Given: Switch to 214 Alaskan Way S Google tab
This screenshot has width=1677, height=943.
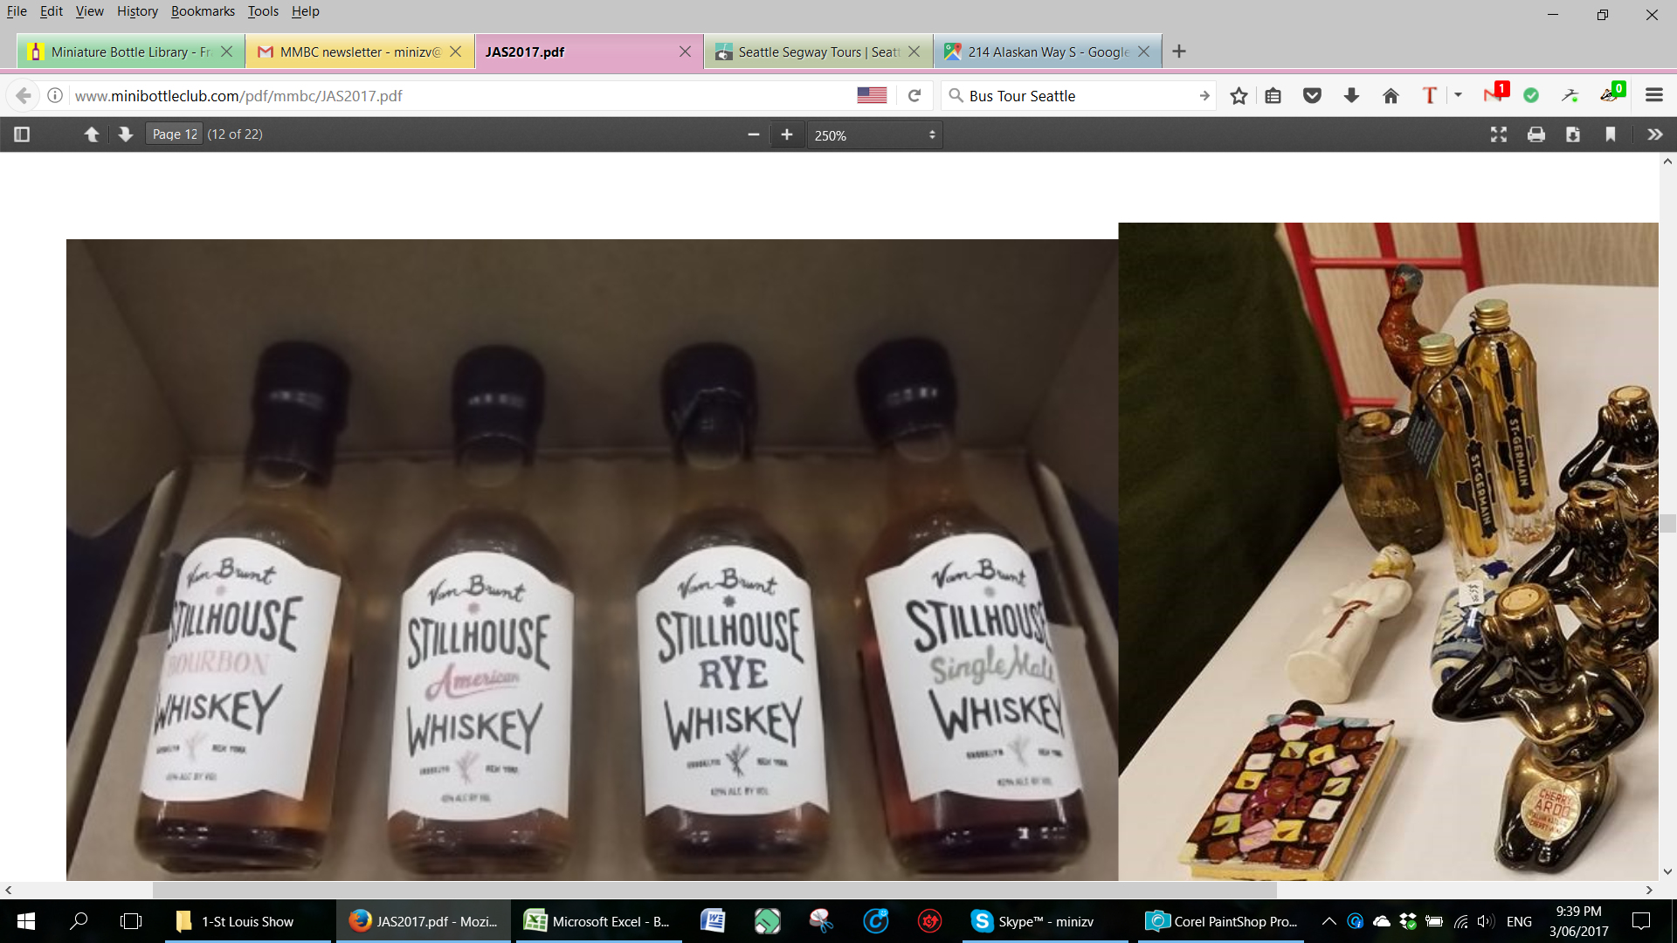Looking at the screenshot, I should click(x=1048, y=52).
